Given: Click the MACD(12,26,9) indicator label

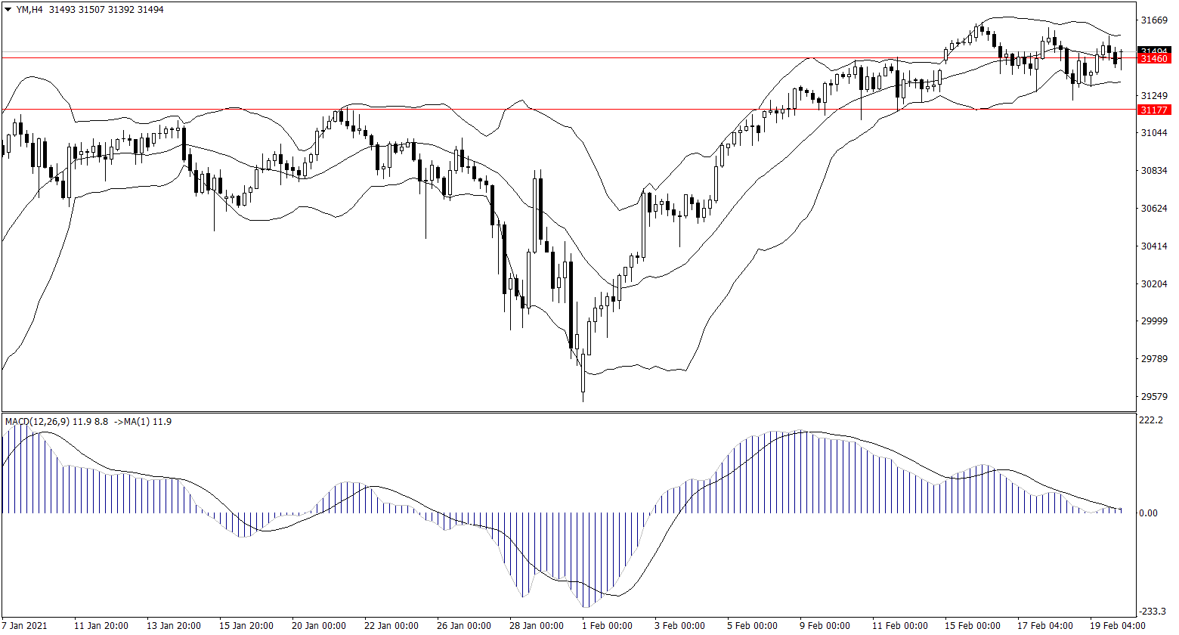Looking at the screenshot, I should pyautogui.click(x=37, y=421).
